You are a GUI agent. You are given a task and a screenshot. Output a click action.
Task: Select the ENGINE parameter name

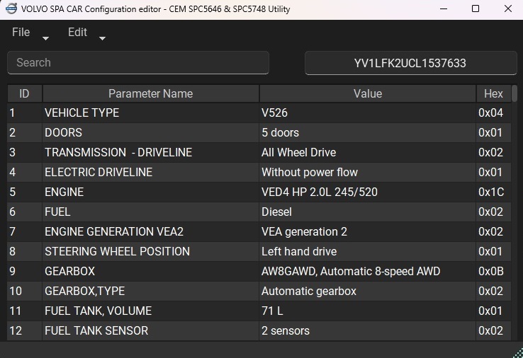[x=64, y=192]
